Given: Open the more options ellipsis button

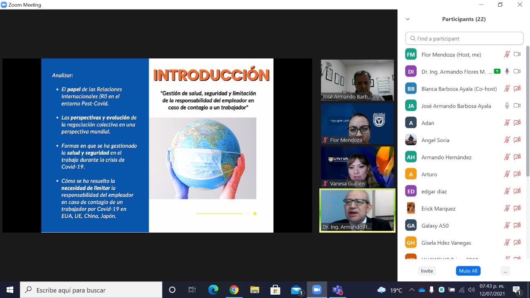Looking at the screenshot, I should coord(504,271).
